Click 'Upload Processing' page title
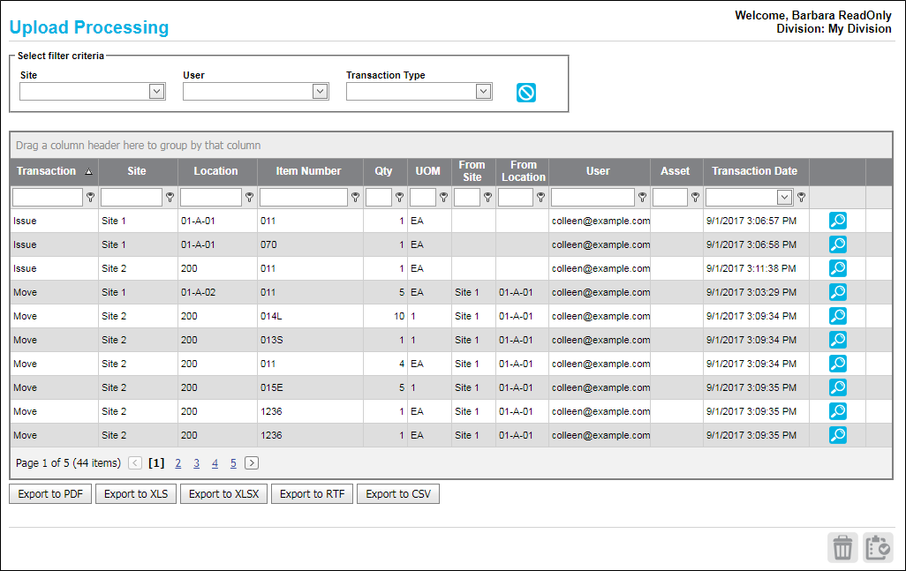Viewport: 906px width, 571px height. click(x=89, y=27)
